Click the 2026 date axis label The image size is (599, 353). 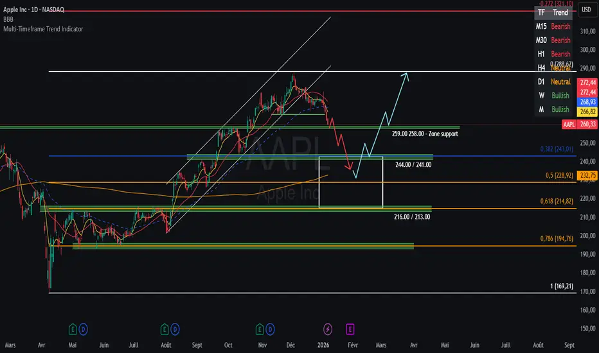point(323,345)
